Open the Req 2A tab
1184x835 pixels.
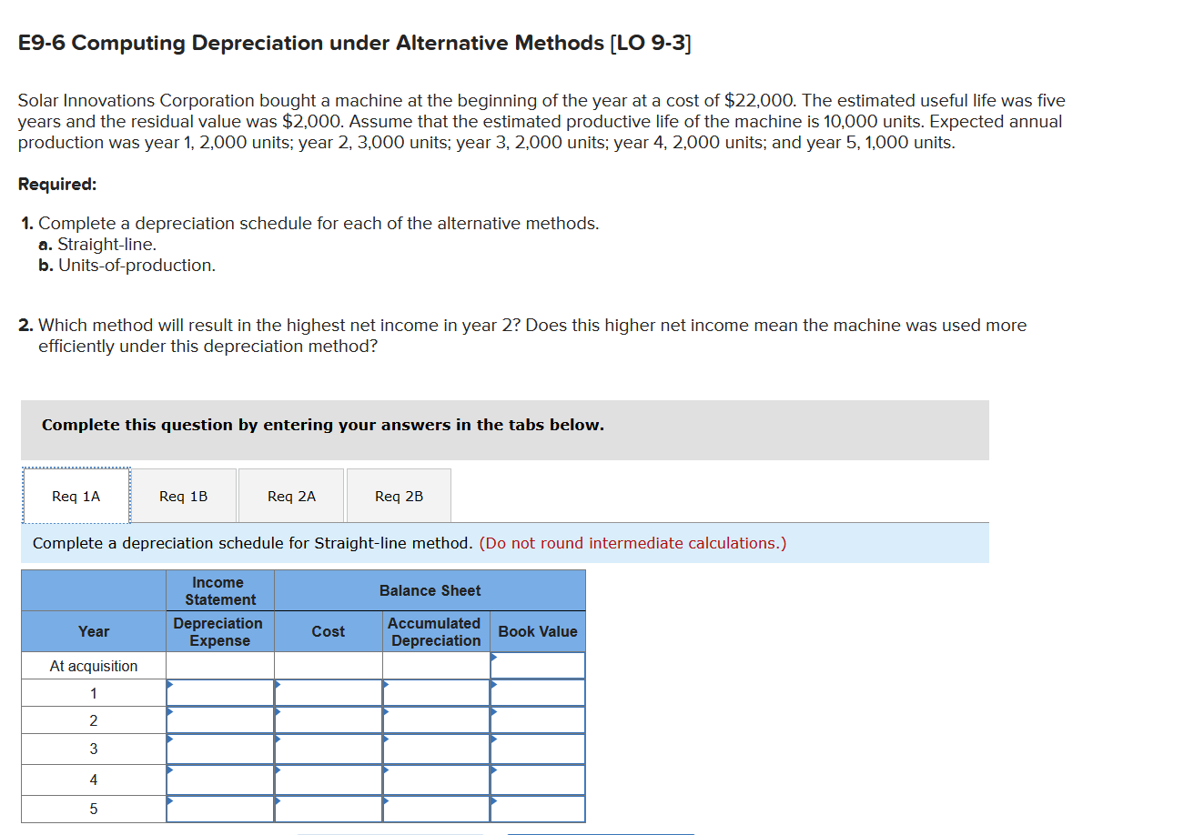pos(290,495)
